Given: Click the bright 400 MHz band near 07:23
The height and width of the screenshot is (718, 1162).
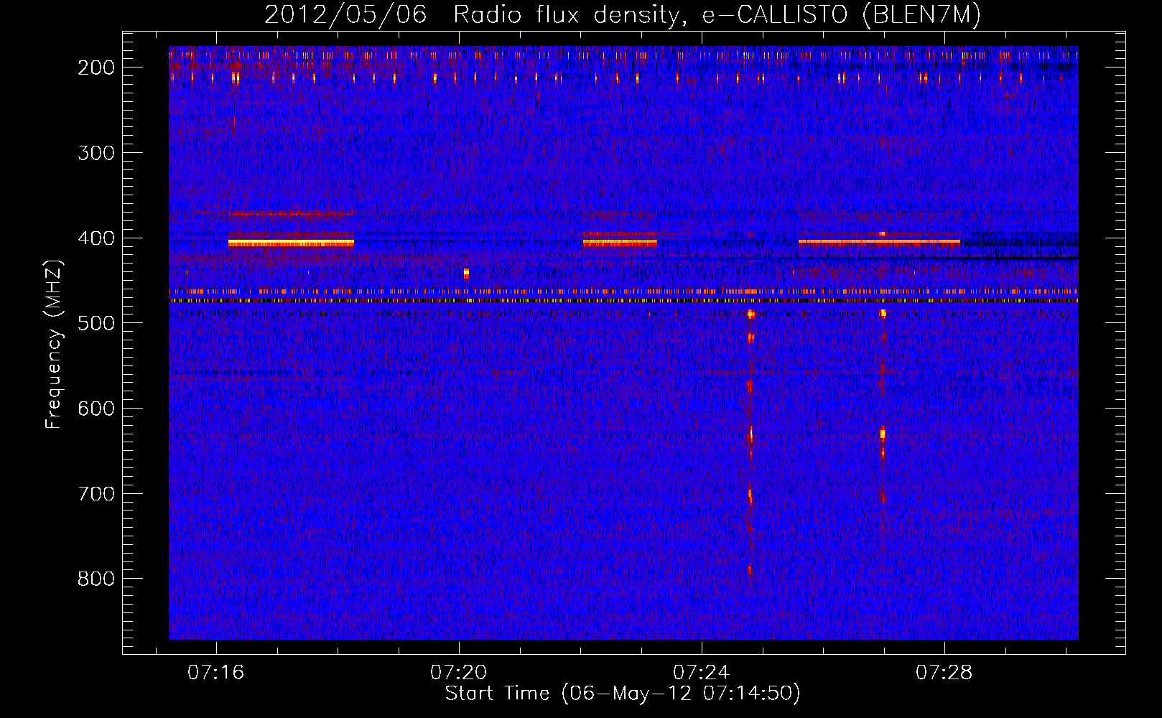Looking at the screenshot, I should coord(620,243).
